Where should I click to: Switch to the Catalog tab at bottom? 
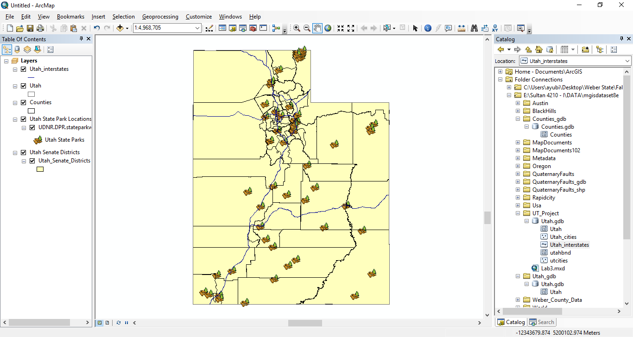[511, 322]
